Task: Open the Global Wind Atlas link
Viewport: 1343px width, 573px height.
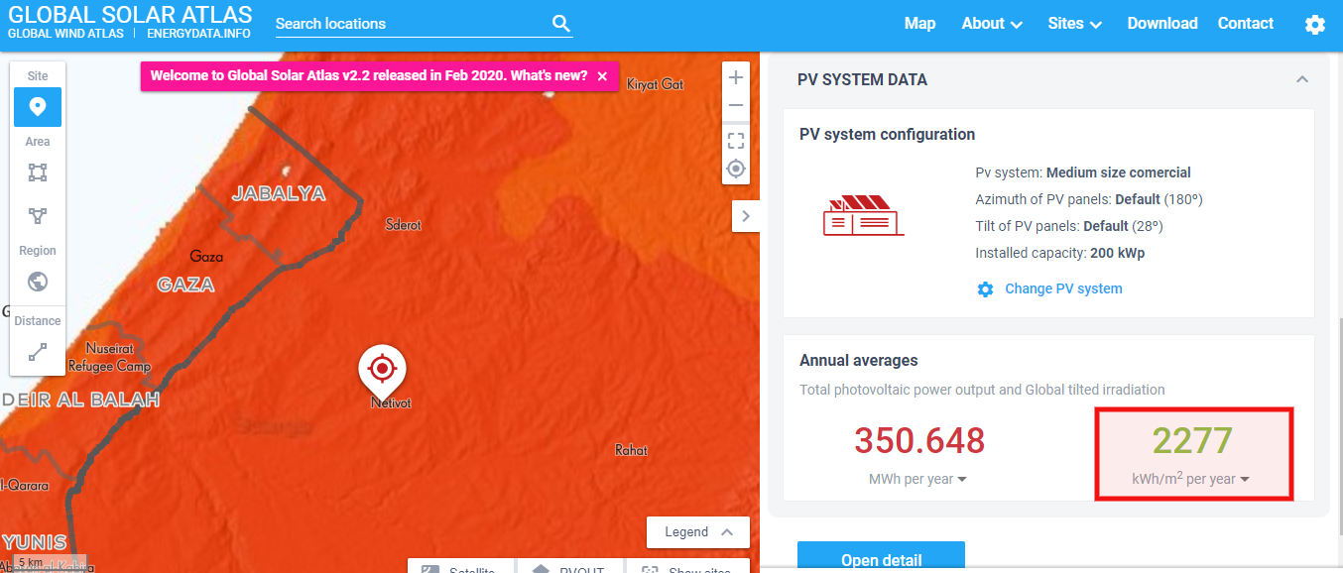Action: (x=65, y=34)
